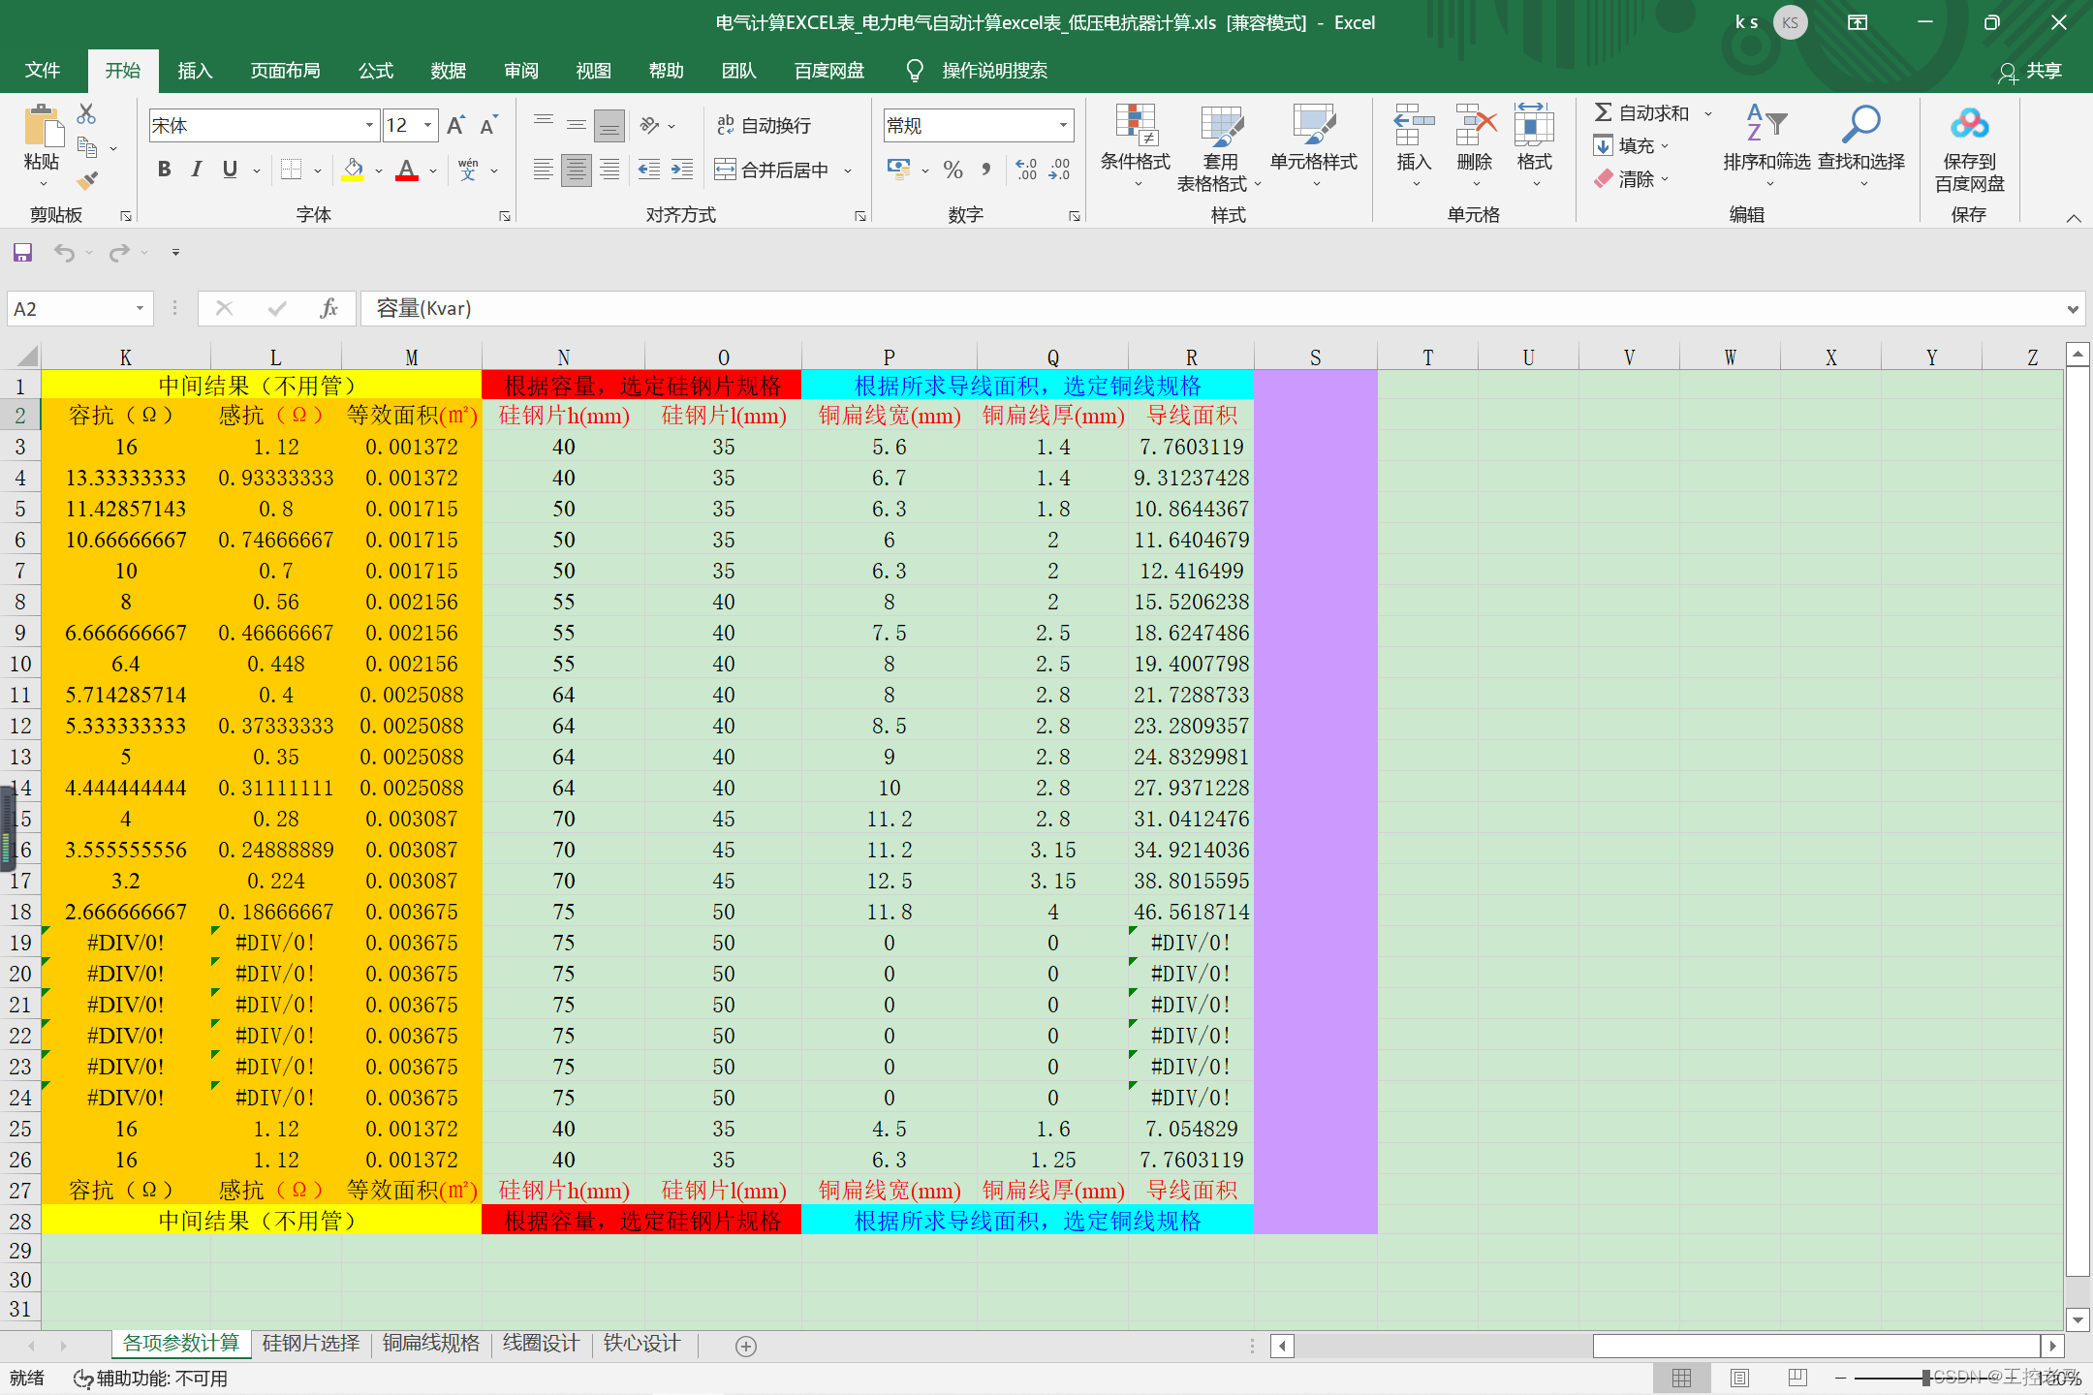Viewport: 2093px width, 1395px height.
Task: Open the font name dropdown (宋体)
Action: (x=369, y=125)
